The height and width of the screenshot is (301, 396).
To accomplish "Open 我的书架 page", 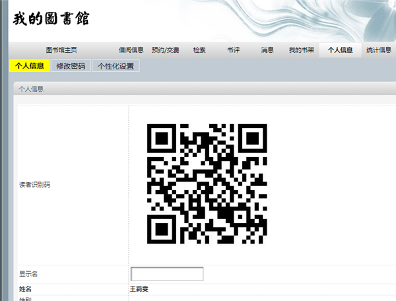I will tap(302, 50).
